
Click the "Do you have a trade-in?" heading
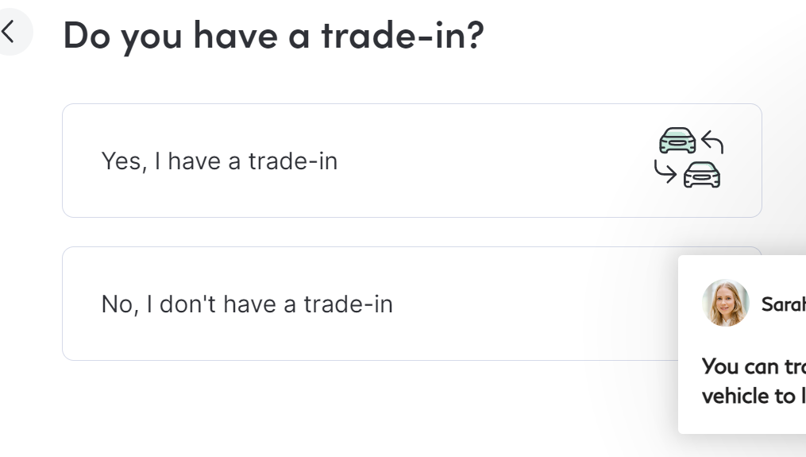273,35
